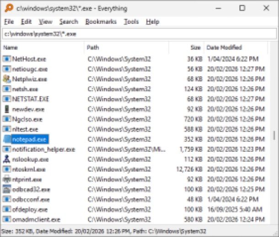Open the Tools menu
The width and height of the screenshot is (279, 237).
tap(131, 22)
